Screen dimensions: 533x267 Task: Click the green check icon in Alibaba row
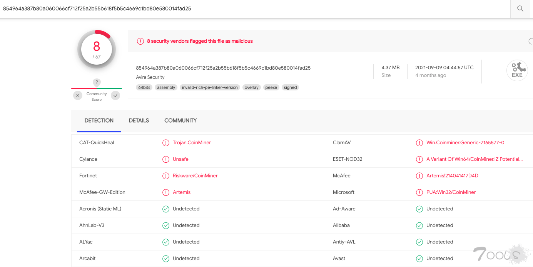tap(419, 225)
